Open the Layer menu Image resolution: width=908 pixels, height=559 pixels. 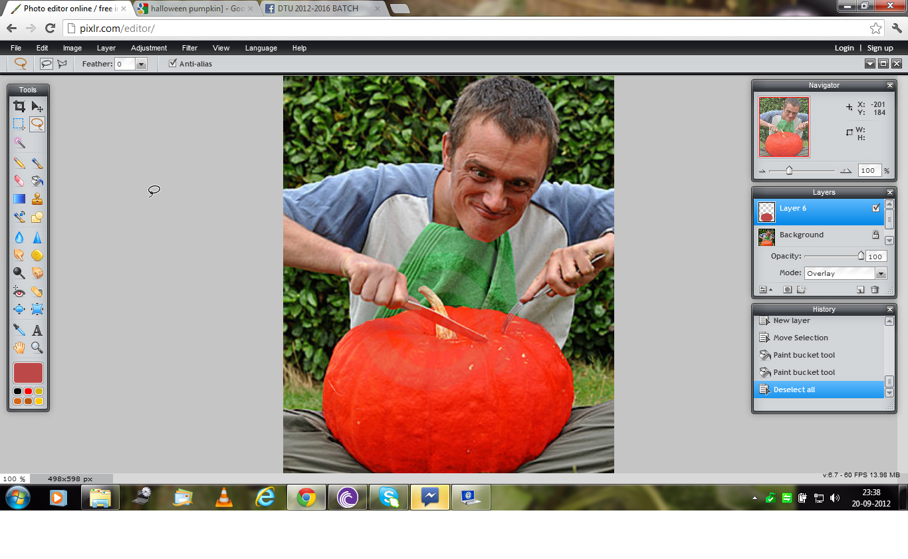click(x=106, y=48)
